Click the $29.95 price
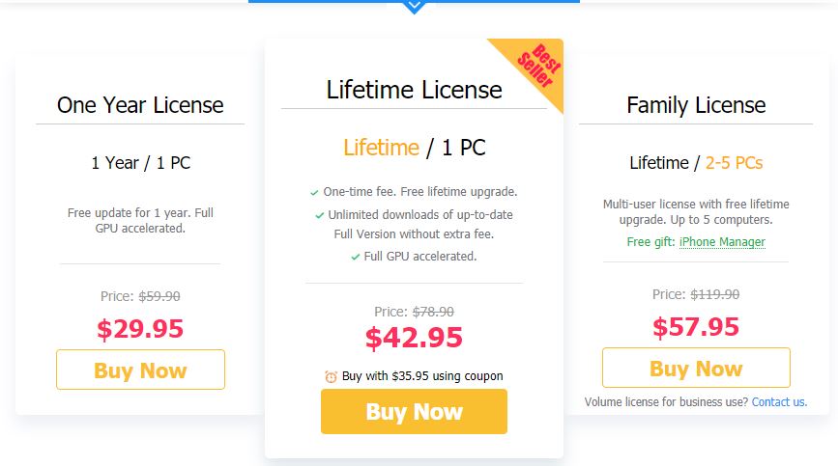 tap(140, 329)
